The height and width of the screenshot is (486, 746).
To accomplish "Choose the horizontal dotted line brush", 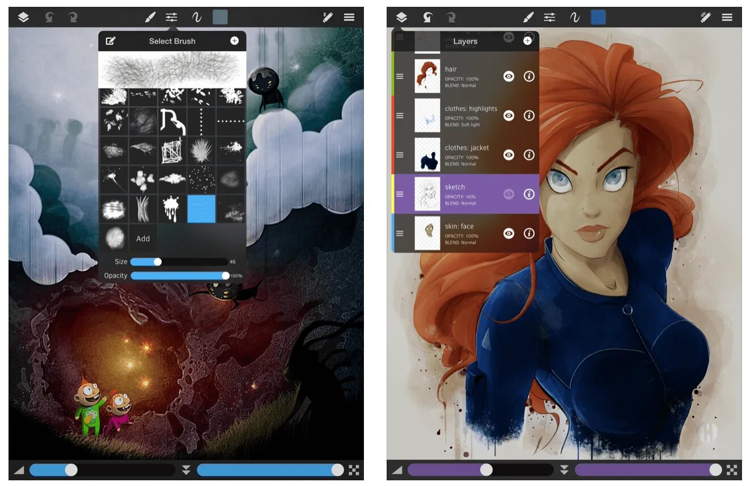I will click(x=230, y=120).
